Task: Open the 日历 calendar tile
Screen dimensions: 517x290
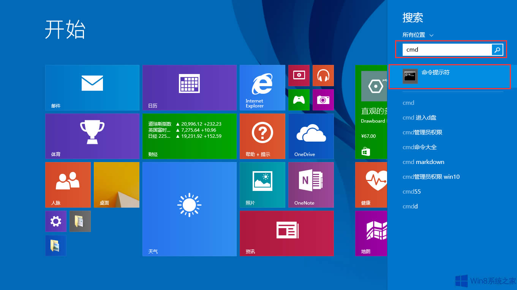Action: point(189,87)
